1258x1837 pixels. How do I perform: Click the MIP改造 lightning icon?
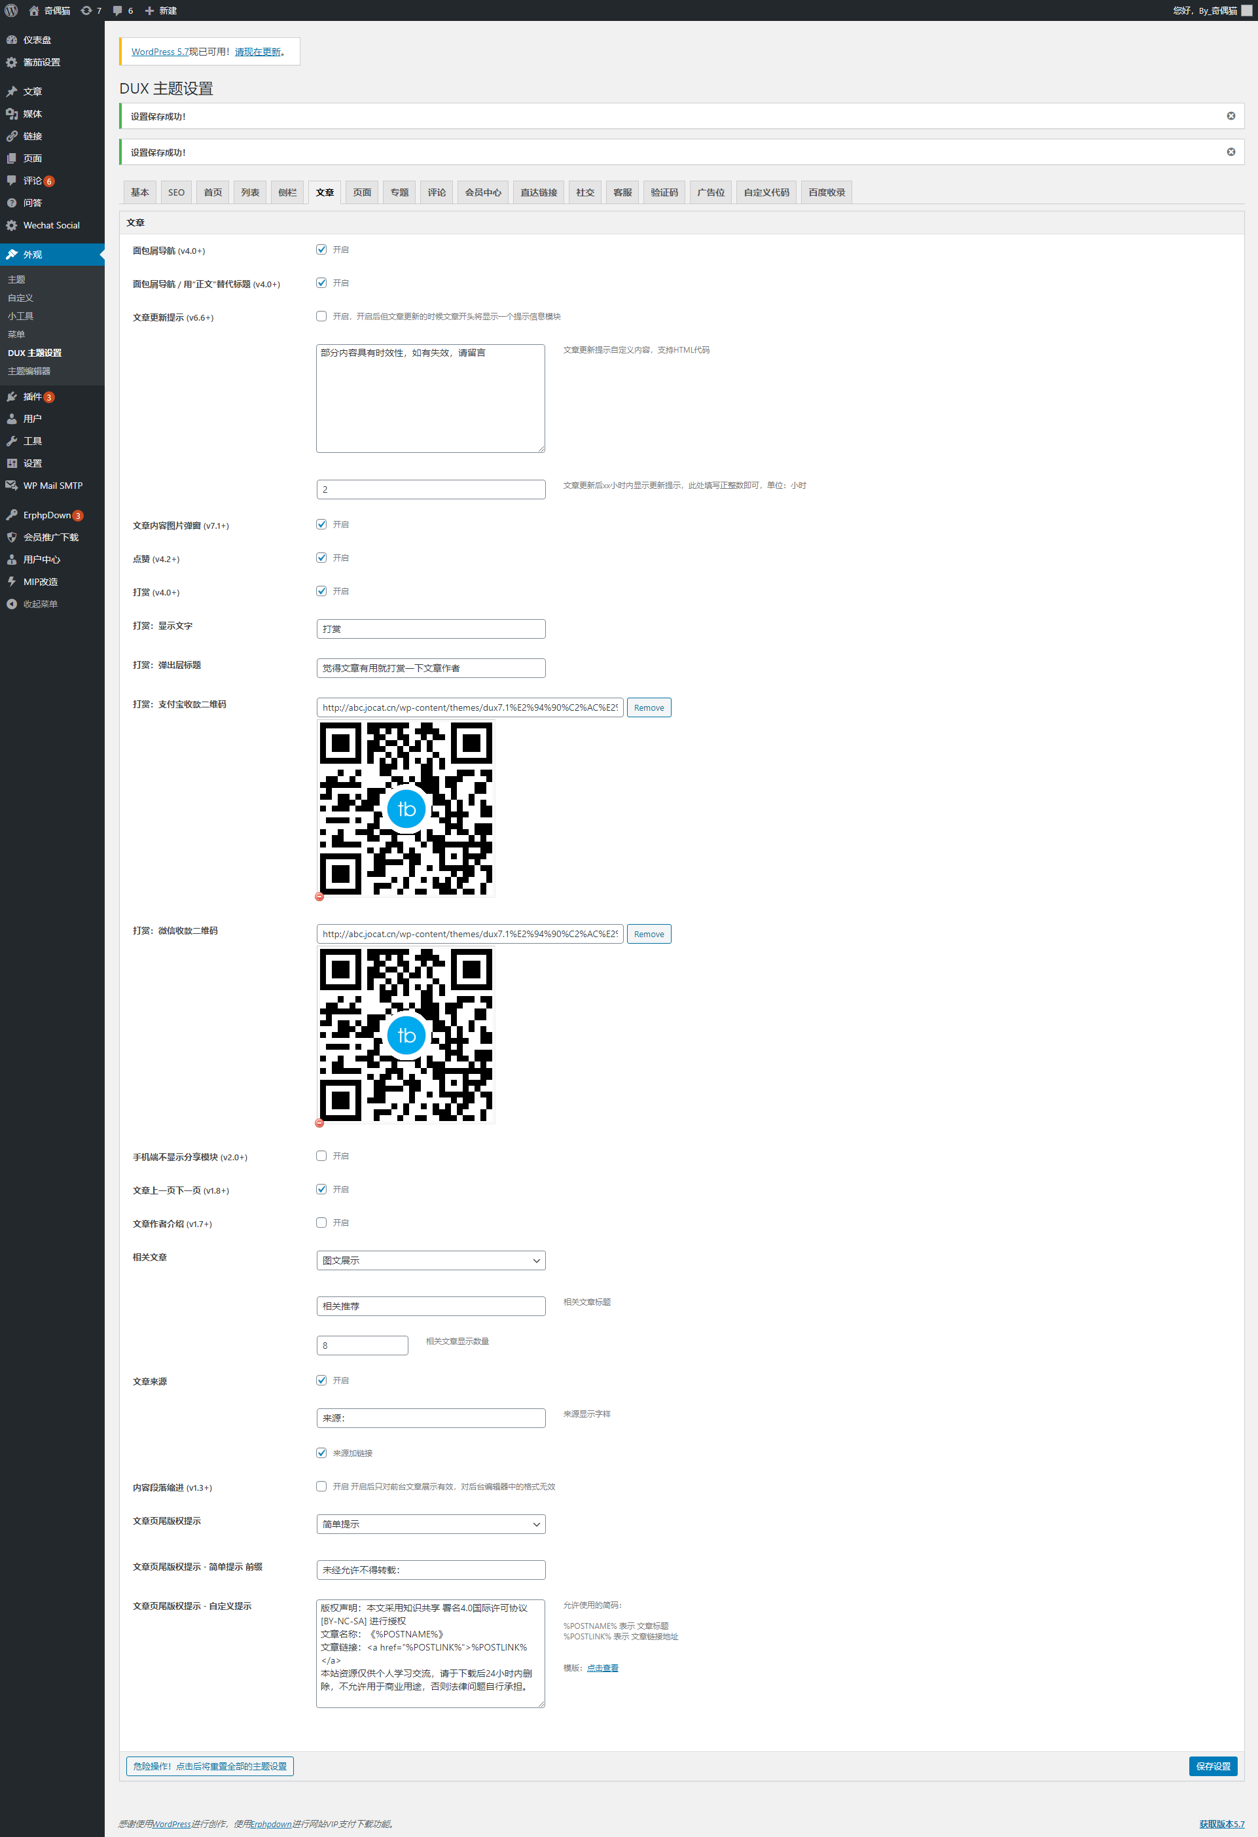click(12, 582)
